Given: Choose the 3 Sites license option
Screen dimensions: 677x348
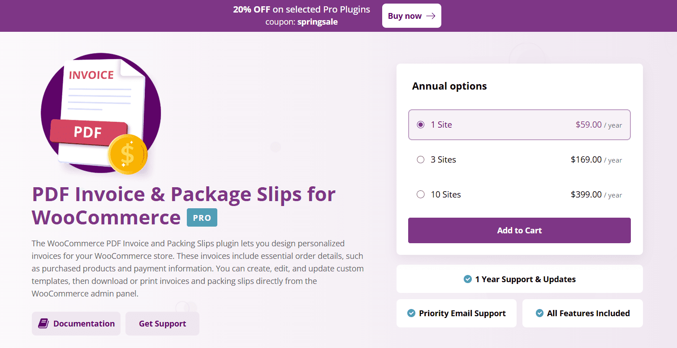Looking at the screenshot, I should coord(519,159).
